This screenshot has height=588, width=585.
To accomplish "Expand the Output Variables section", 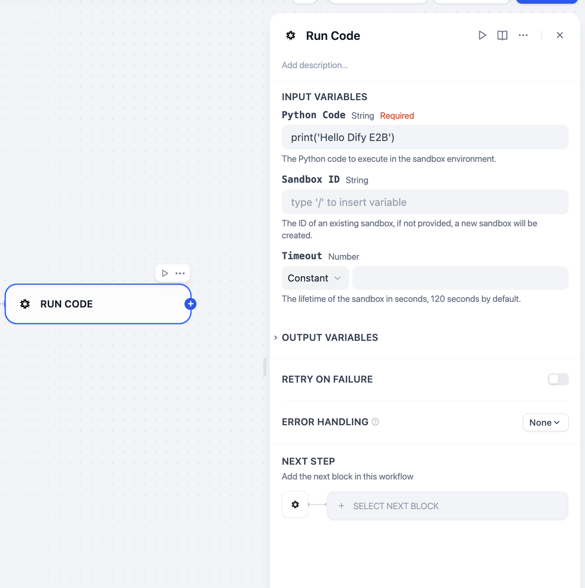I will click(329, 338).
